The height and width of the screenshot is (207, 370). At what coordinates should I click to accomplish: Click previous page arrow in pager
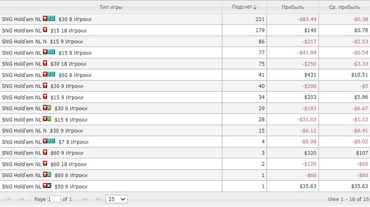click(21, 199)
